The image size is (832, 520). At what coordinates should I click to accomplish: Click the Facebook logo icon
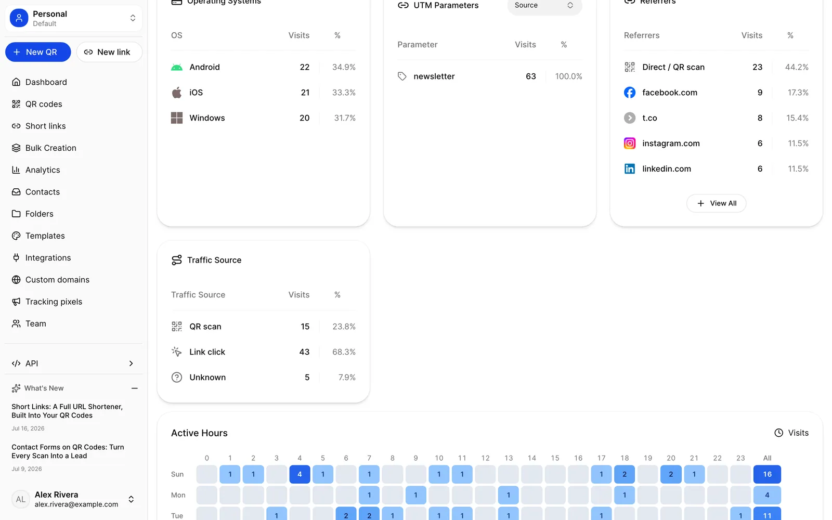pyautogui.click(x=630, y=93)
